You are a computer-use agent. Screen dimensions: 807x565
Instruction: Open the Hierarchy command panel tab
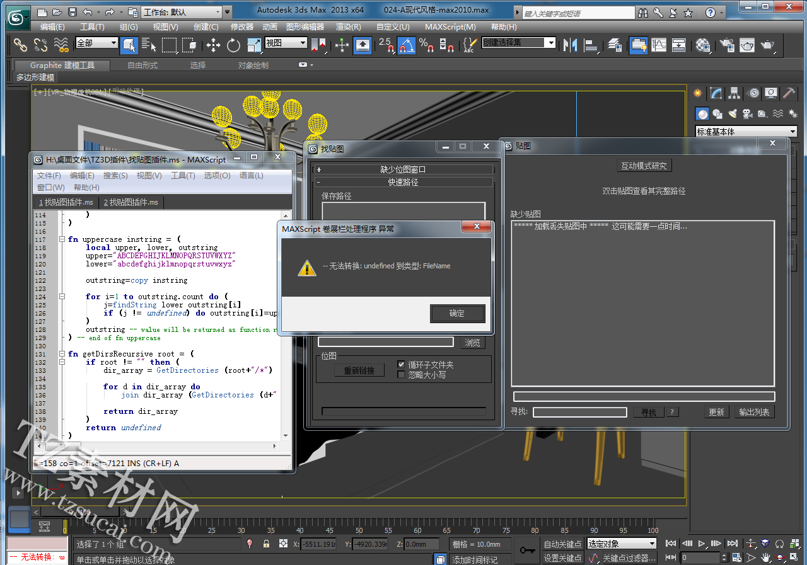point(734,93)
